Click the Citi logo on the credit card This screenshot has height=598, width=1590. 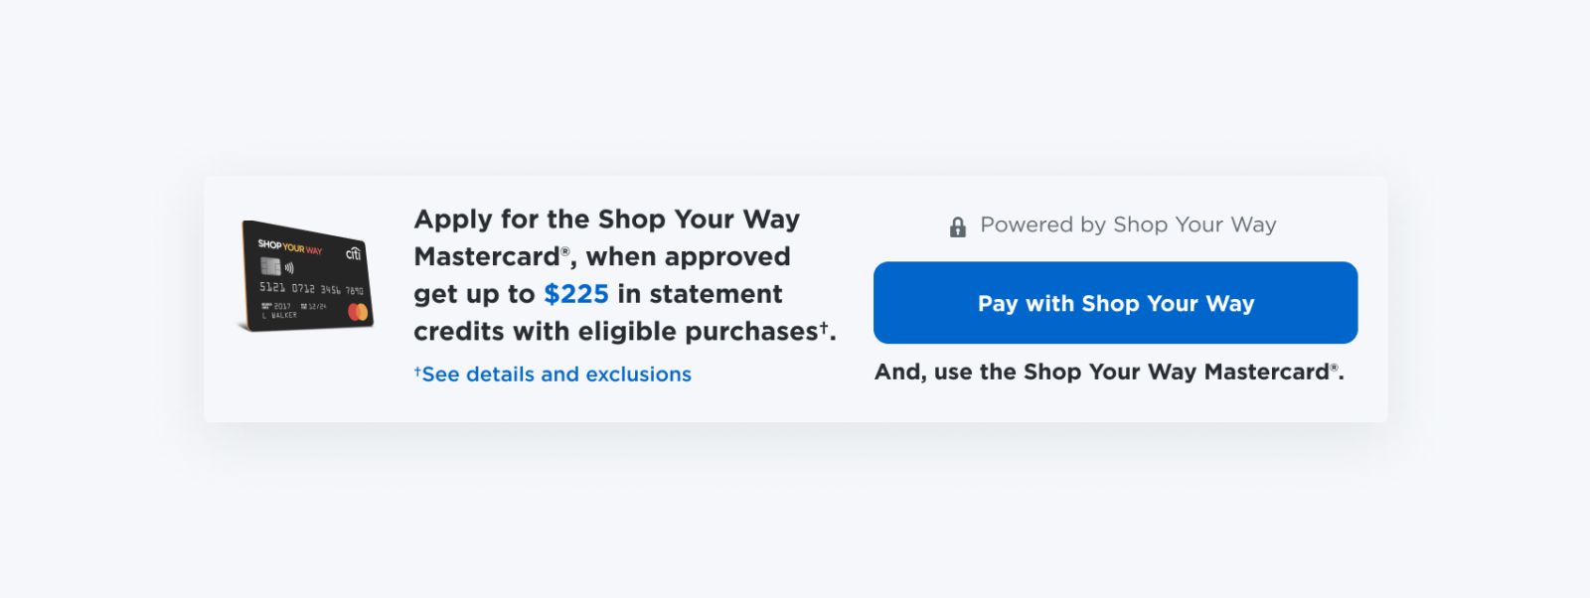click(353, 254)
